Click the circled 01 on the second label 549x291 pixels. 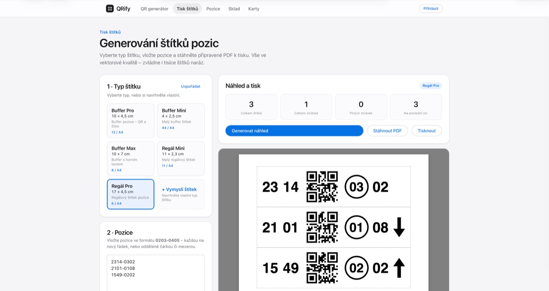click(356, 227)
